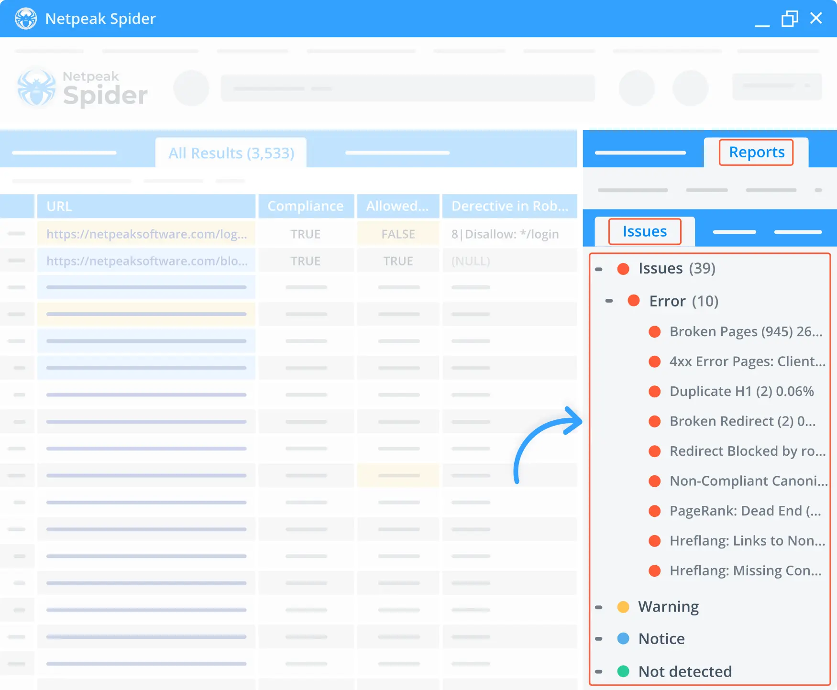The width and height of the screenshot is (837, 690).
Task: Select Broken Pages (945) issue
Action: coord(736,331)
